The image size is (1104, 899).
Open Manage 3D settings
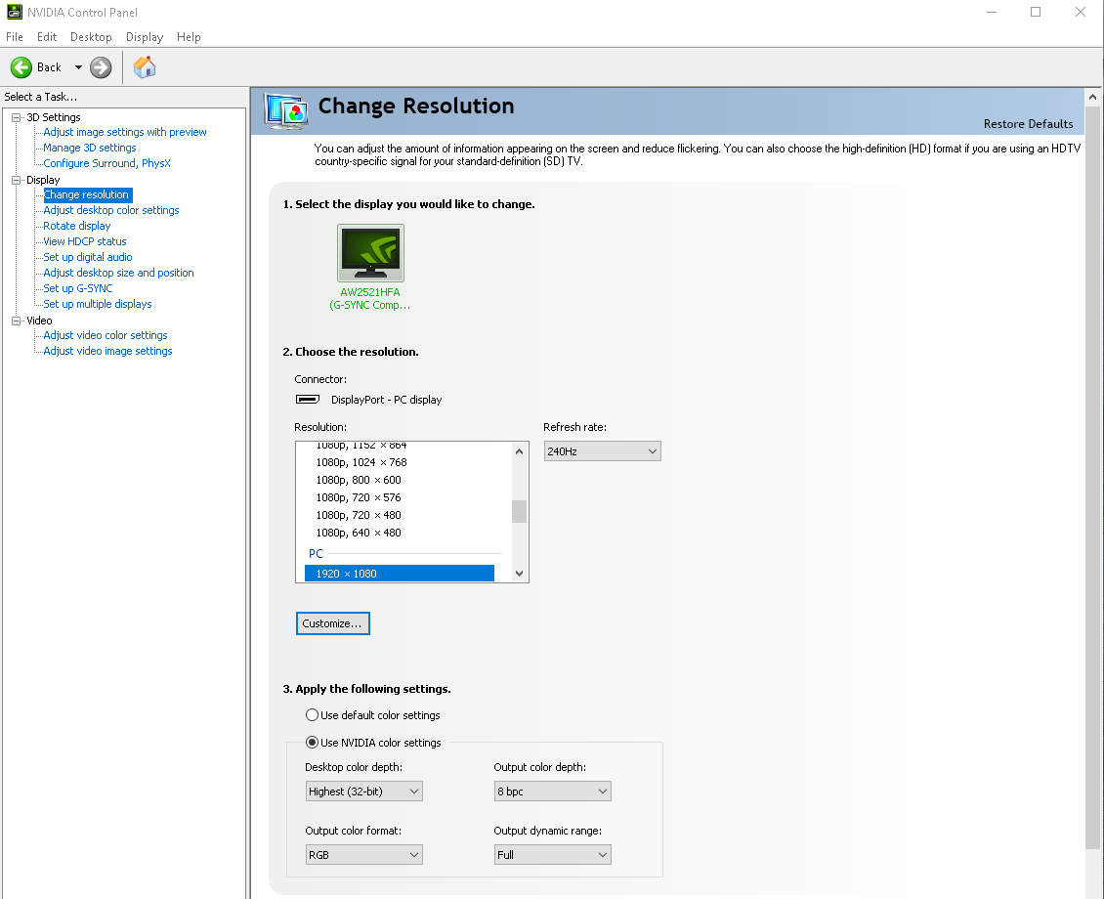point(90,148)
